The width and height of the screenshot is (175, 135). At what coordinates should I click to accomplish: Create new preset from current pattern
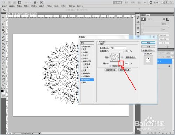coord(122,58)
